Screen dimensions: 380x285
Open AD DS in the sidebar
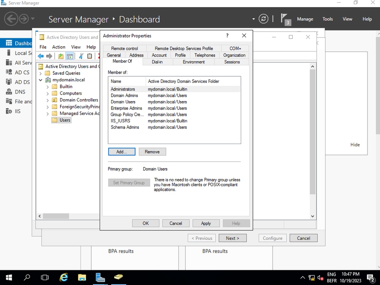(x=18, y=82)
